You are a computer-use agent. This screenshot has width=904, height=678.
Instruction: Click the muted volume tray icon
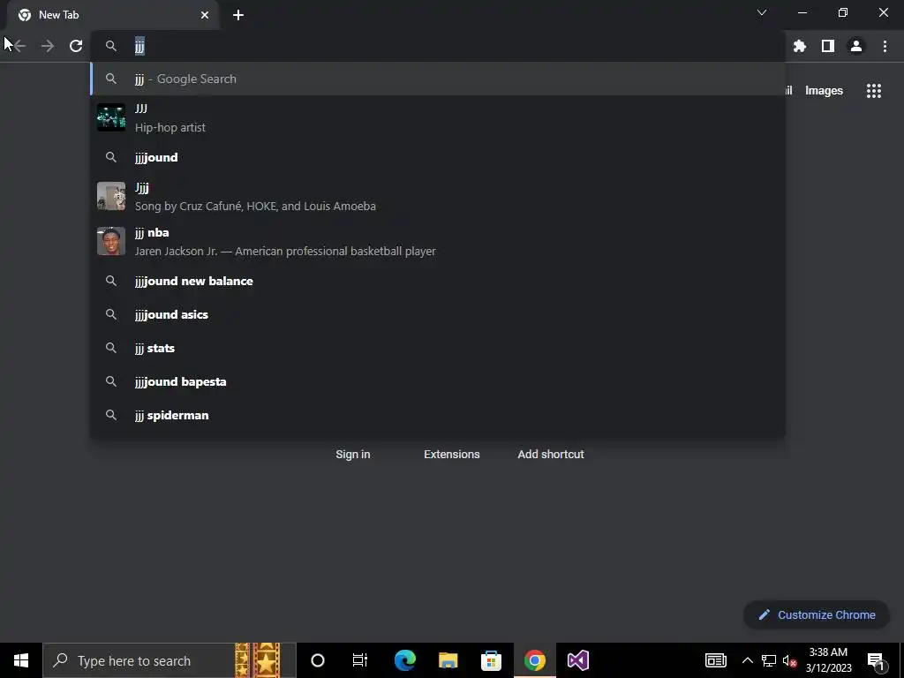(x=790, y=660)
